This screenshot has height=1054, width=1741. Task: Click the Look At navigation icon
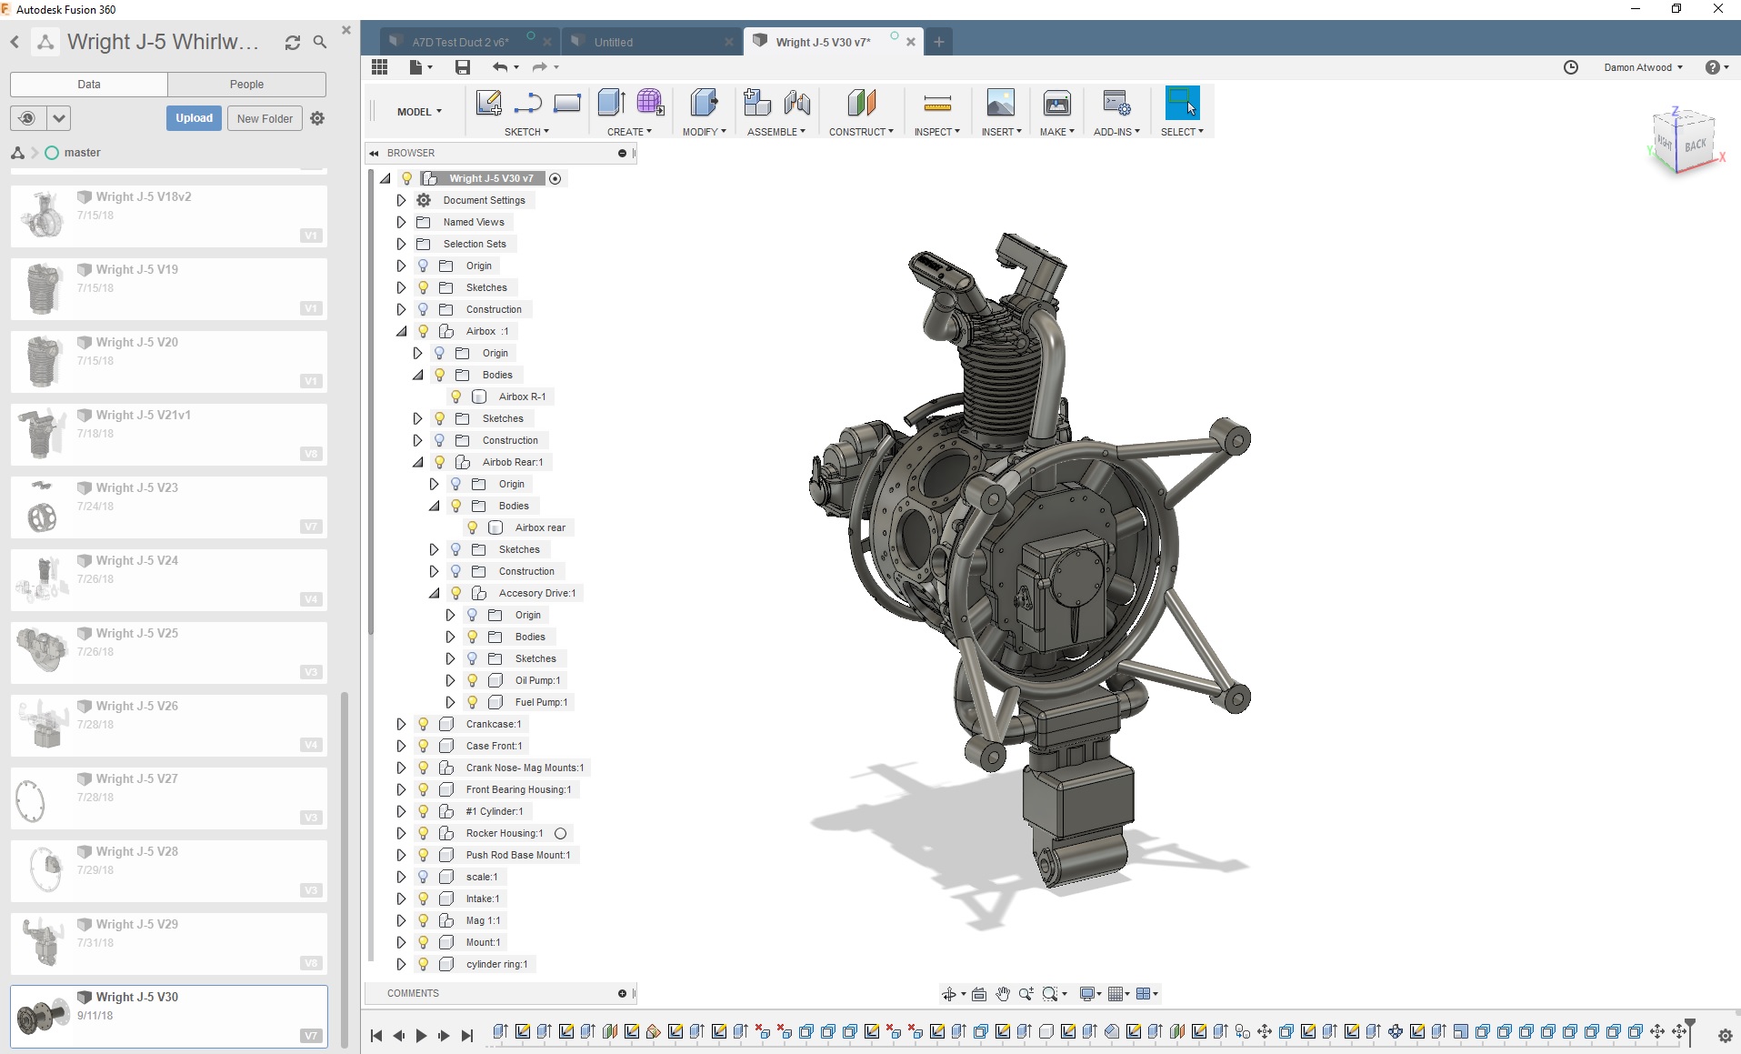coord(979,994)
